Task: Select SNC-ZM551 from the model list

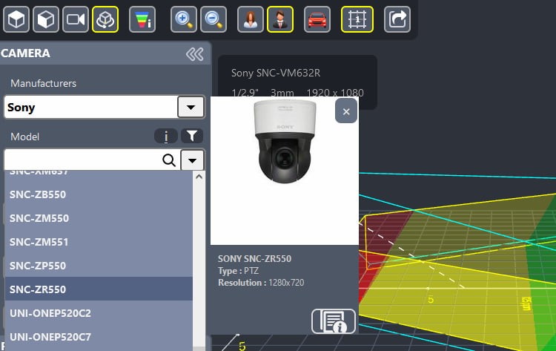Action: tap(99, 242)
